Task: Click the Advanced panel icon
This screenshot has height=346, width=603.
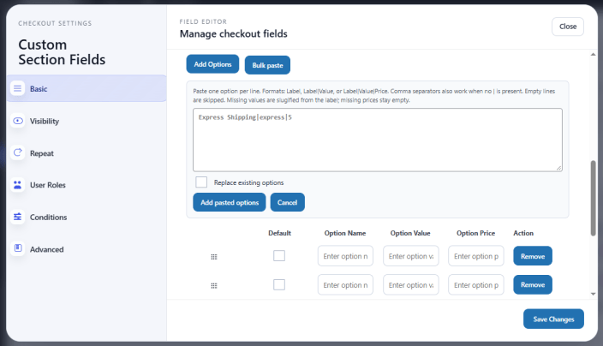Action: [x=18, y=248]
